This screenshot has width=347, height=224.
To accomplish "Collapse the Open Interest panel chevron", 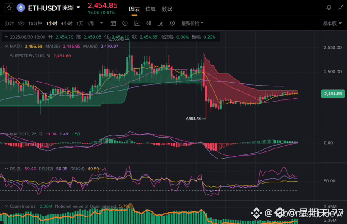I will [6, 206].
